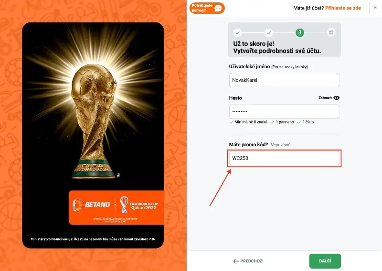
Task: Focus the Uživatelské jméno input field
Action: 284,80
